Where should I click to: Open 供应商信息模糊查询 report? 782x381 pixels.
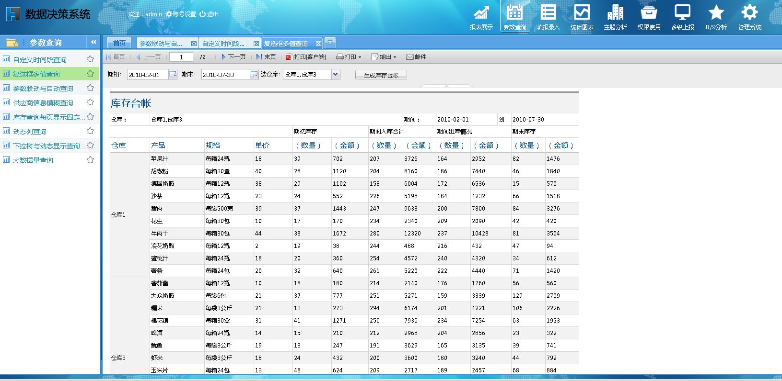(x=43, y=103)
